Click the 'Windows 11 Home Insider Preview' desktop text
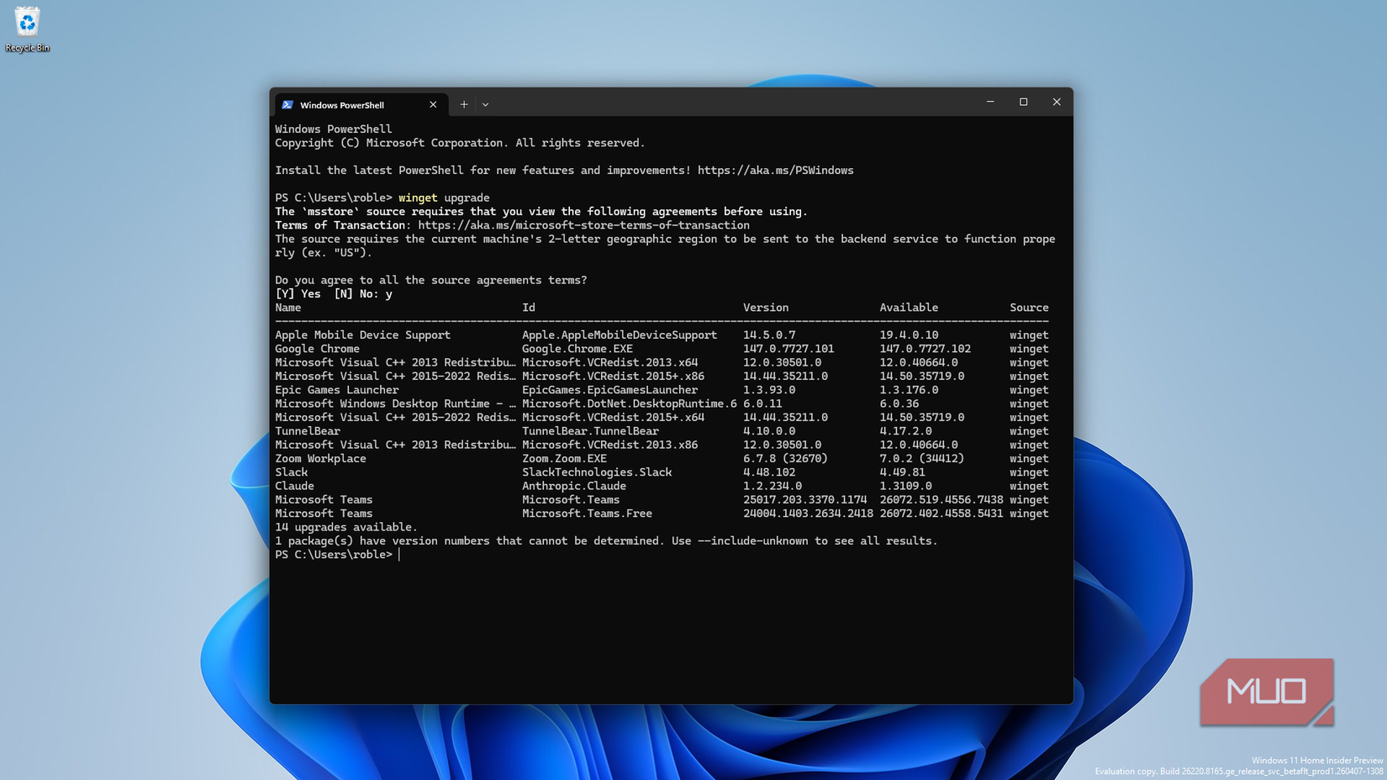 pyautogui.click(x=1317, y=761)
